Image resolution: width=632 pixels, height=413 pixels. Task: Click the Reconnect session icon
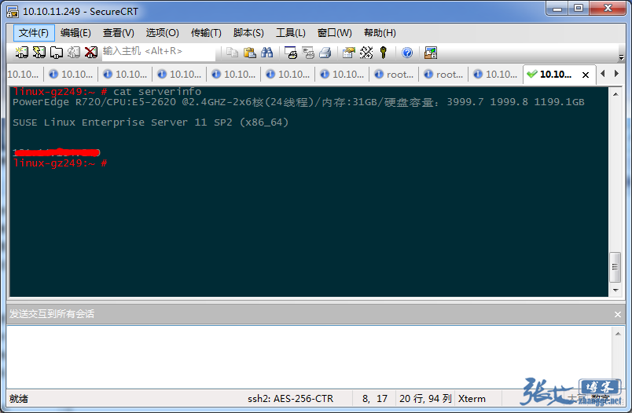[74, 53]
